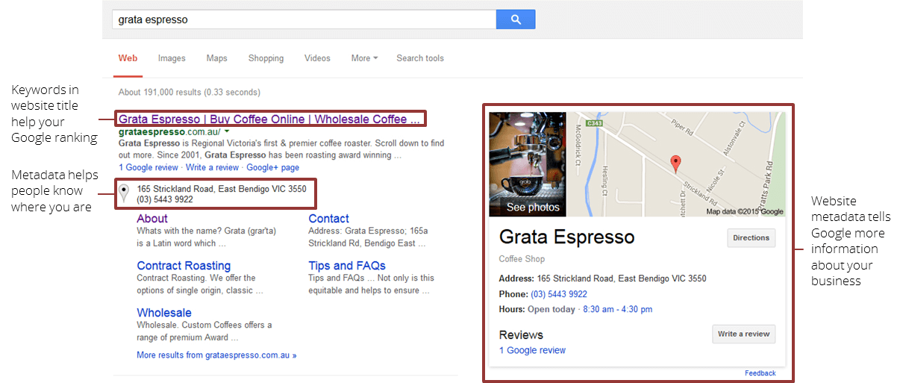Open the Grata Espresso Buy Coffee Online result
The image size is (903, 383).
(x=270, y=119)
